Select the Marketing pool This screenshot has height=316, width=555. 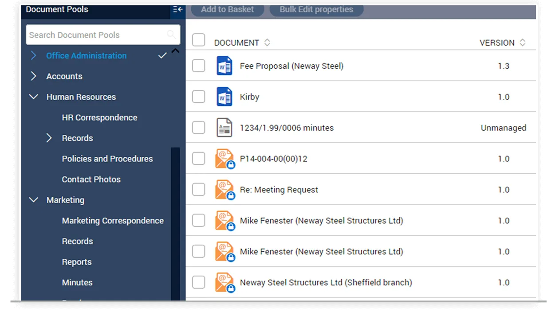[x=65, y=200]
